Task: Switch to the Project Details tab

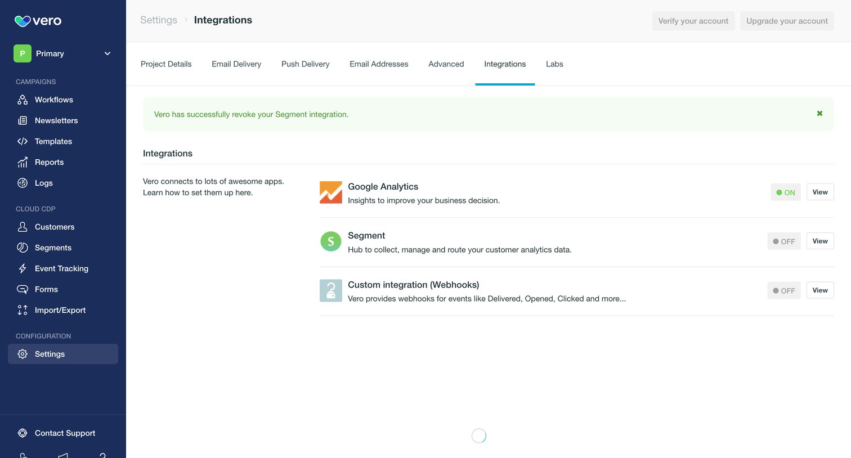Action: [x=166, y=64]
